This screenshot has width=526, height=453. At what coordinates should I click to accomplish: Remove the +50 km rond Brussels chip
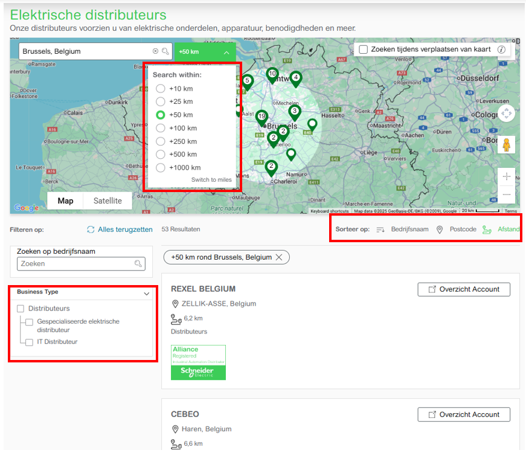pos(279,257)
